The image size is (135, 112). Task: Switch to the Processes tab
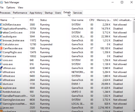(5, 13)
